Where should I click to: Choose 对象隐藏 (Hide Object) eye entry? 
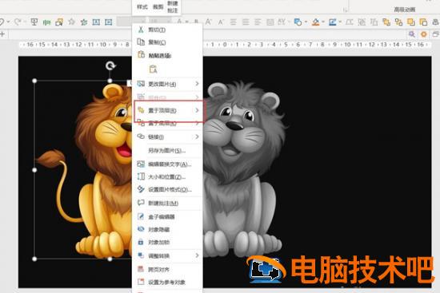click(x=167, y=229)
